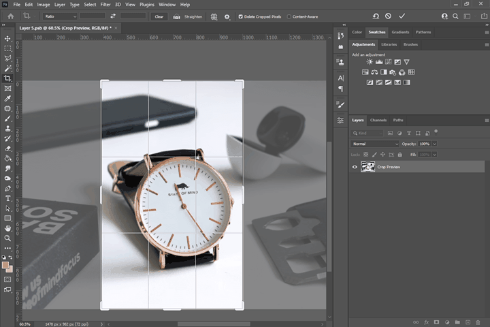This screenshot has width=490, height=327.
Task: Open the Adjustments panel menu
Action: pos(487,45)
